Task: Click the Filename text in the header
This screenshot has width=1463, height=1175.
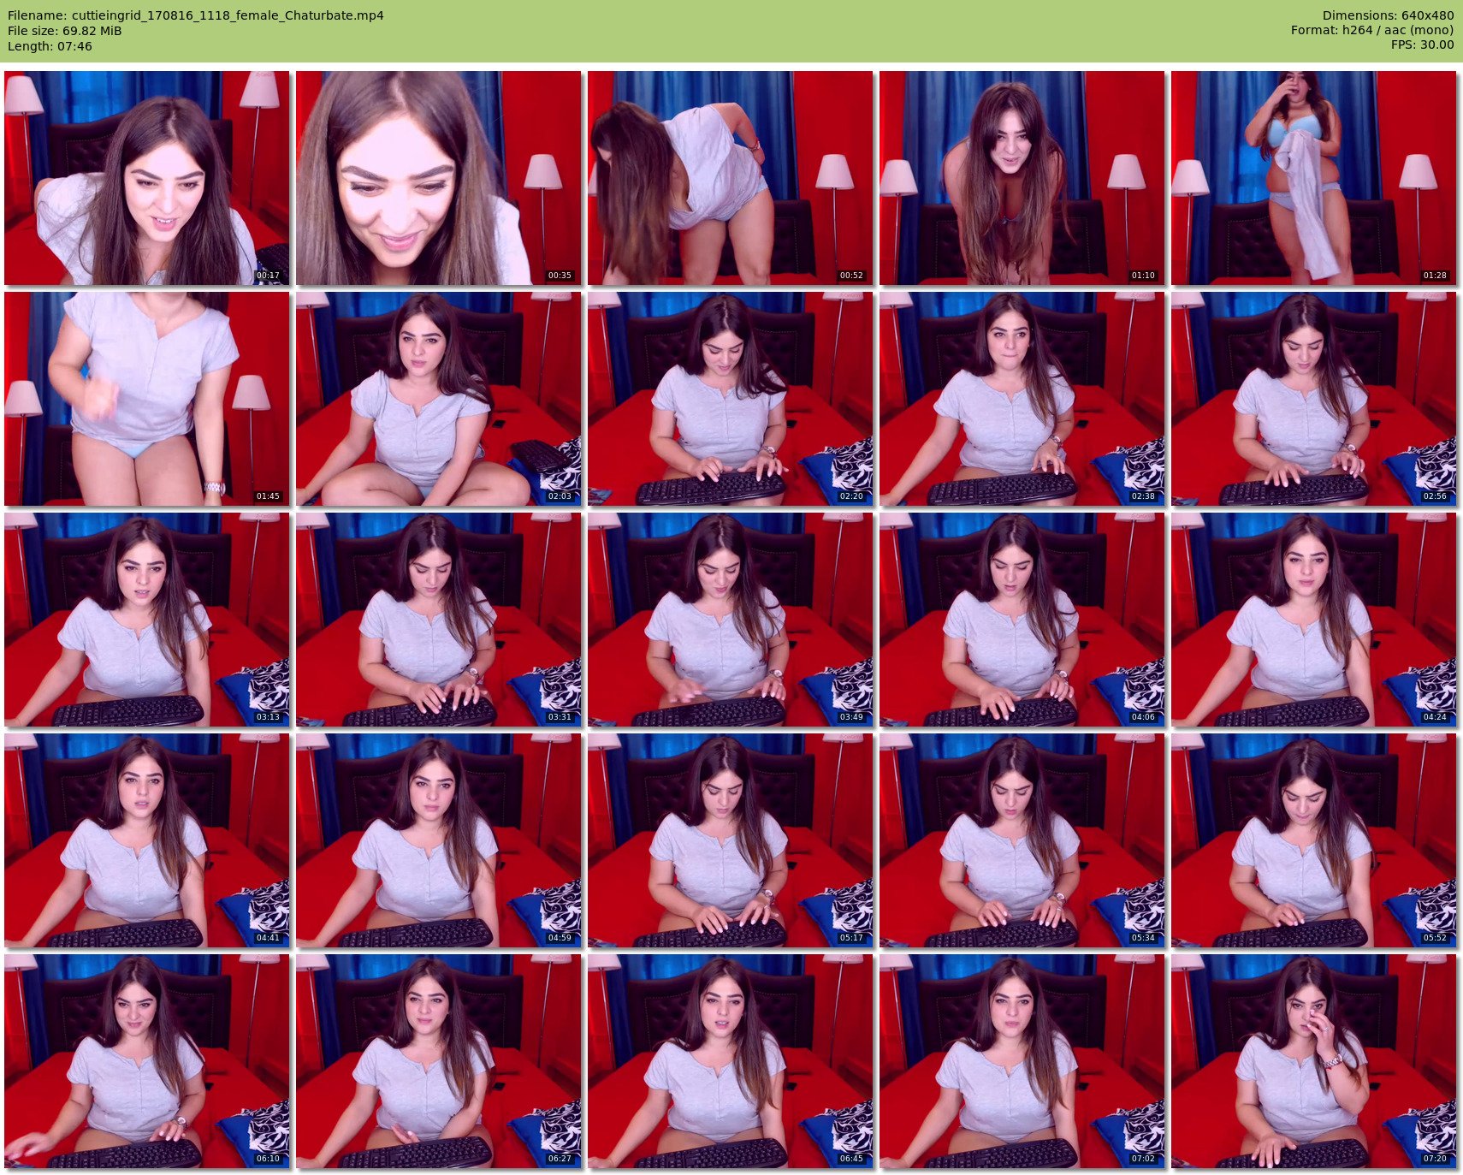Action: [195, 15]
